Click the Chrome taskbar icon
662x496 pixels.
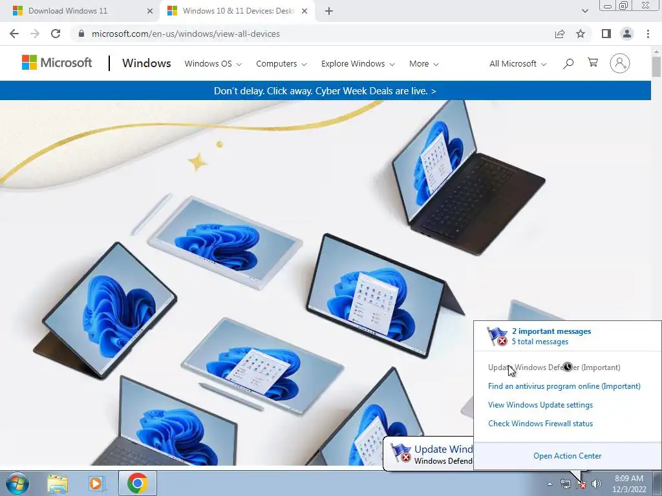click(137, 483)
